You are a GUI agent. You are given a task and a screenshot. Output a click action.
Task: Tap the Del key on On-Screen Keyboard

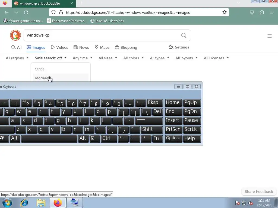[157, 112]
